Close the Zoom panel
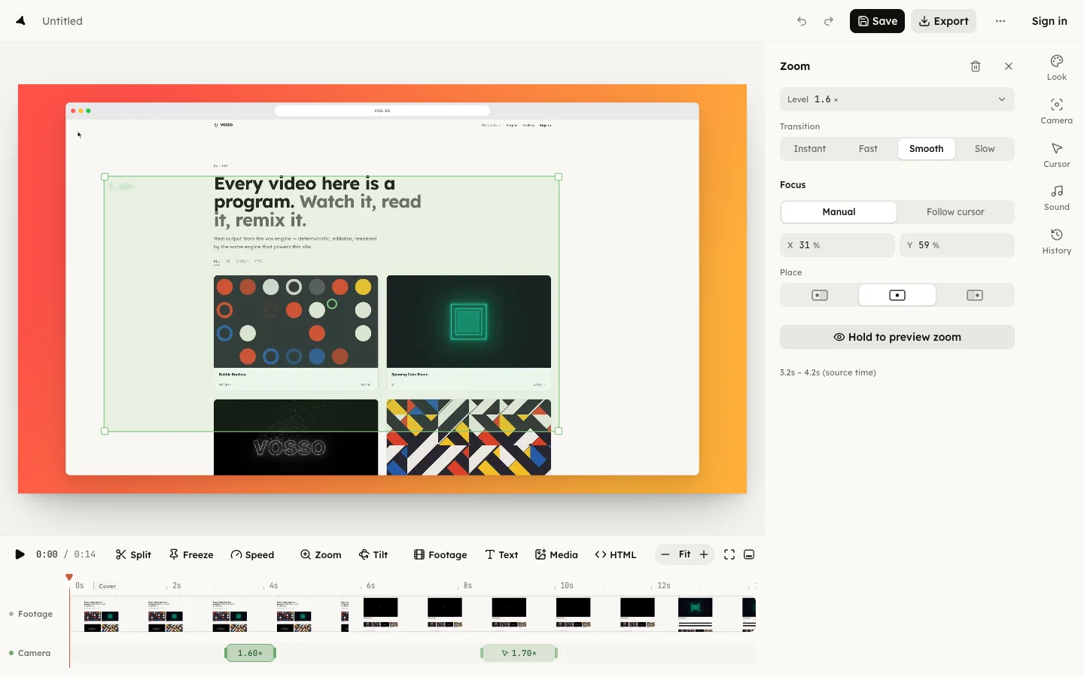The image size is (1084, 677). pyautogui.click(x=1009, y=66)
